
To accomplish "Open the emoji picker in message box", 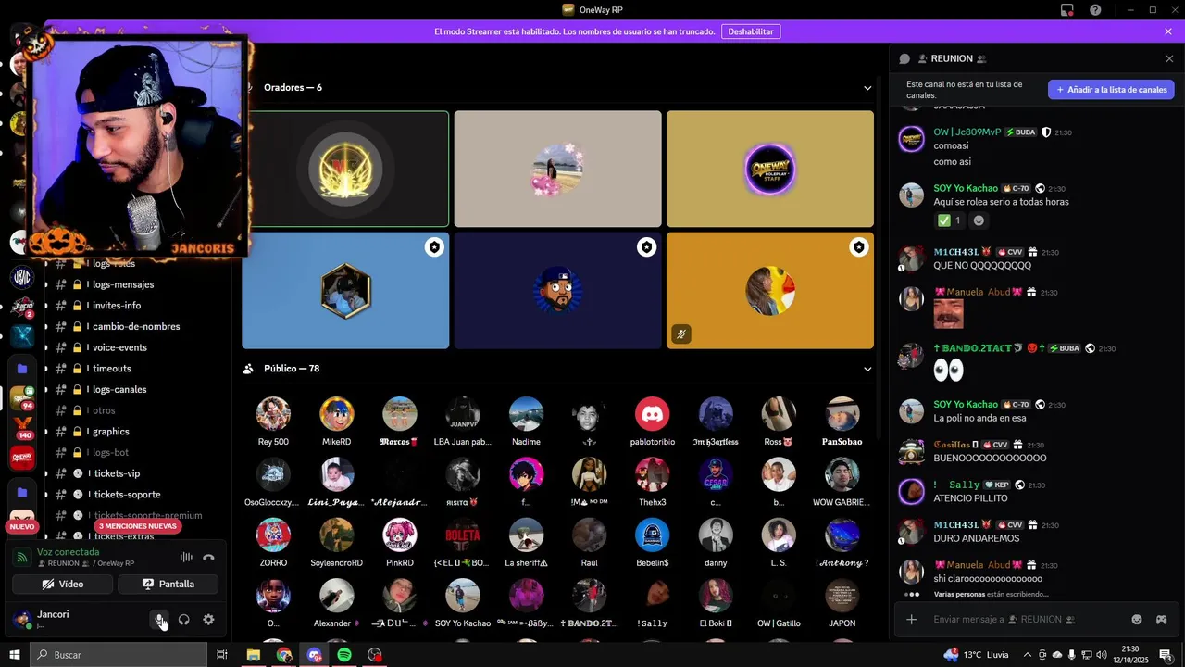I will [x=1137, y=620].
